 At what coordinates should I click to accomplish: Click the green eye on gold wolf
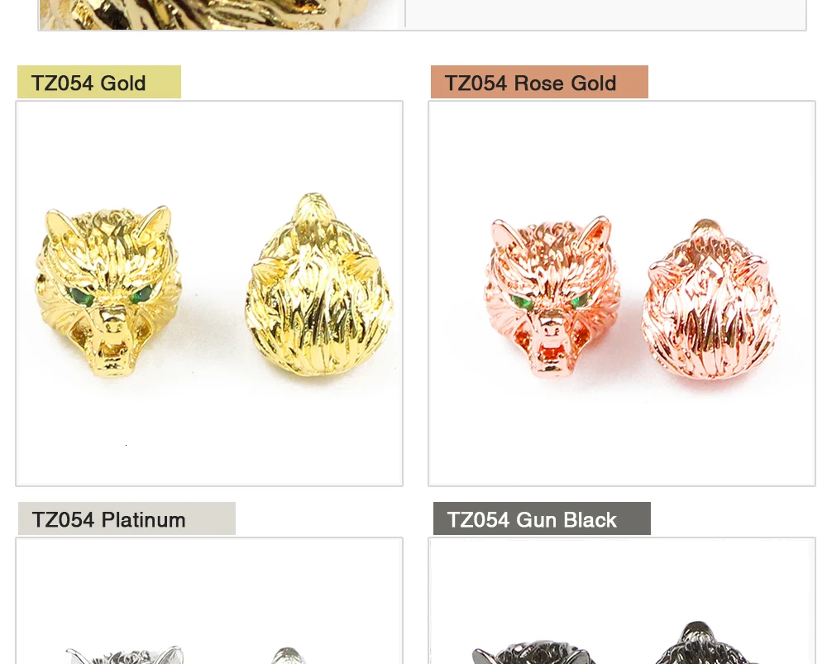click(82, 296)
